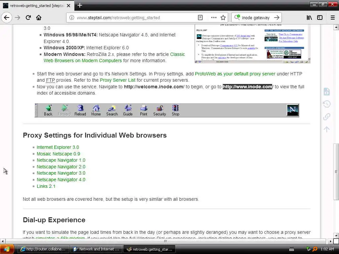This screenshot has width=339, height=254.
Task: Bookmark this page with star icon
Action: pos(223,18)
